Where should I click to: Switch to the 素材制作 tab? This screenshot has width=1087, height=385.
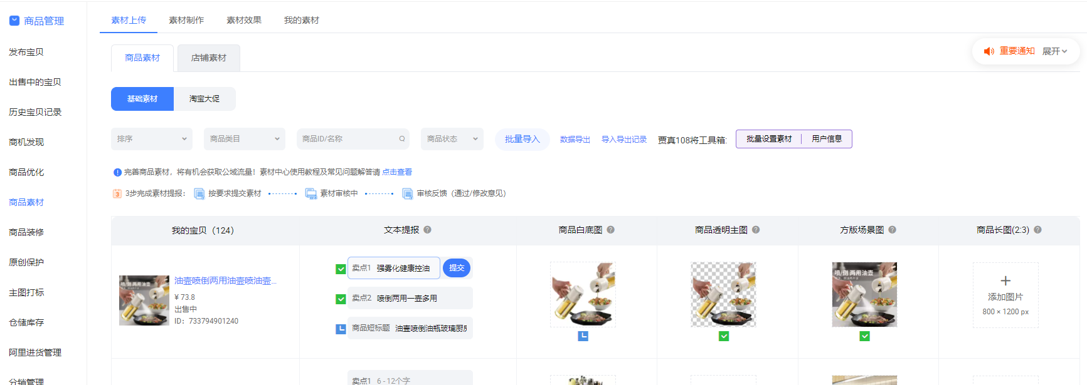[x=186, y=20]
